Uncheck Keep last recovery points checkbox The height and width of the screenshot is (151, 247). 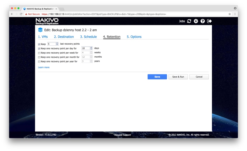39,44
